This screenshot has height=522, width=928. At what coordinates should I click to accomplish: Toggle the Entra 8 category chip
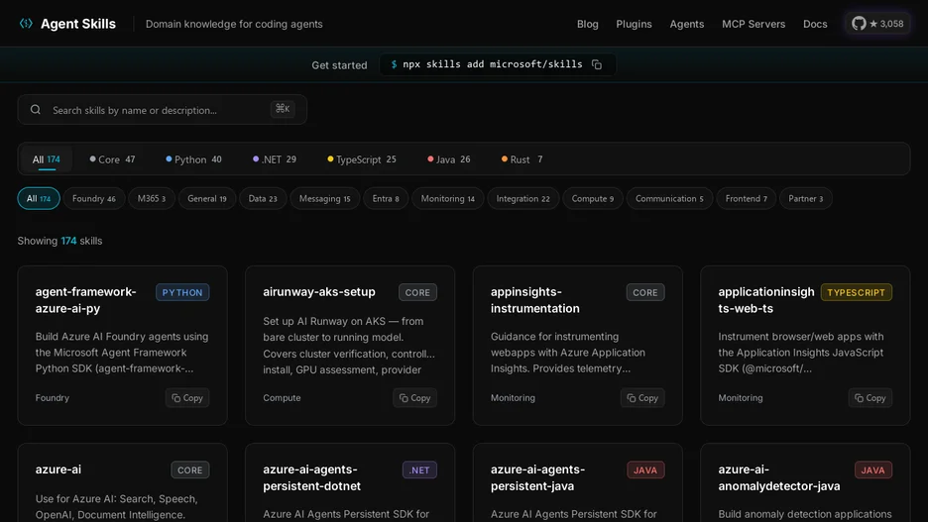(x=386, y=199)
